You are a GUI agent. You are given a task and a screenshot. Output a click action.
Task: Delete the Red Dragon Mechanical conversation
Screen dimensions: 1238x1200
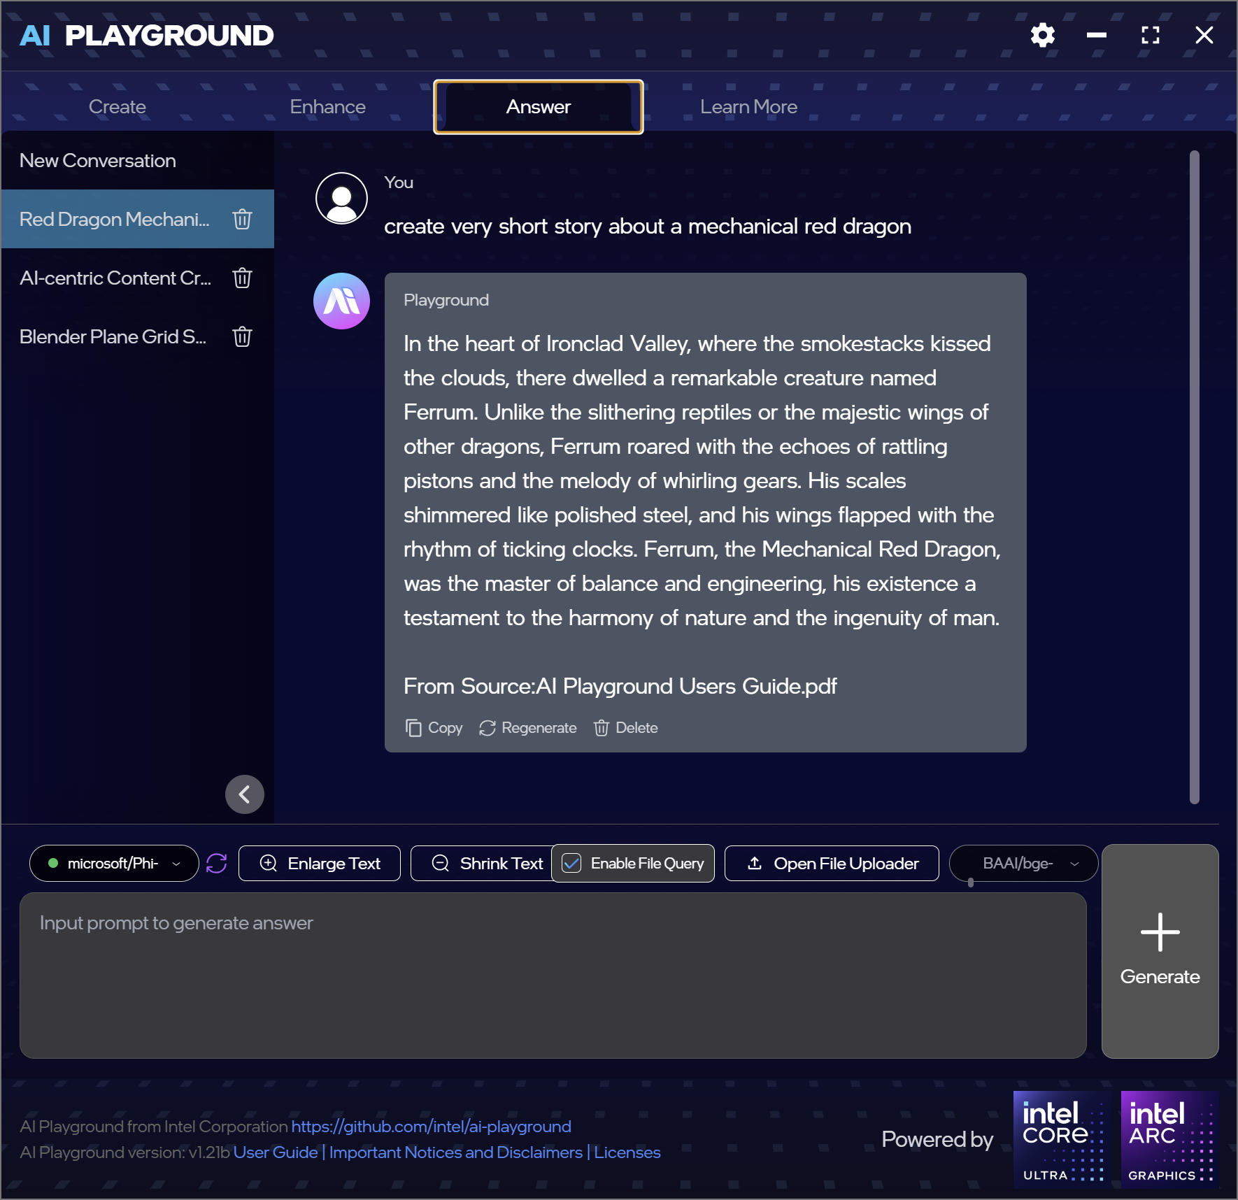242,219
